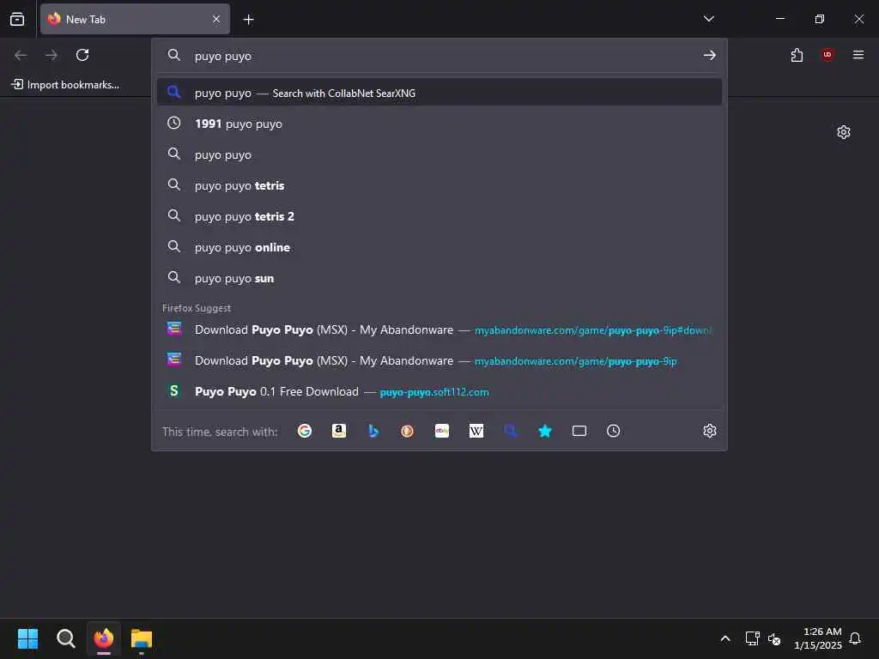Open new tab page settings gear
This screenshot has height=659, width=879.
tap(843, 132)
